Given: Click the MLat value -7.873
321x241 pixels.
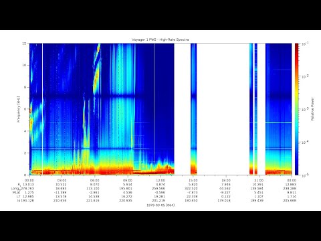Looking at the screenshot, I should click(x=193, y=192).
